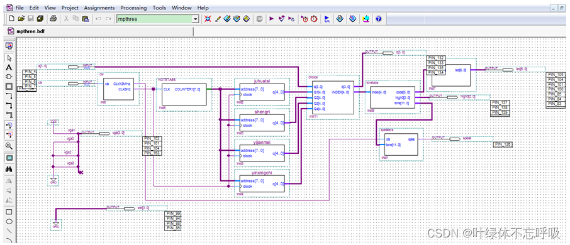Click the PIN_105 pin label
Screen dimensions: 570x245
coord(556,75)
